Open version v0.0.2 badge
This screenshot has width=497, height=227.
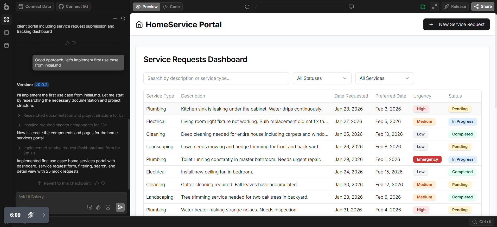point(42,85)
